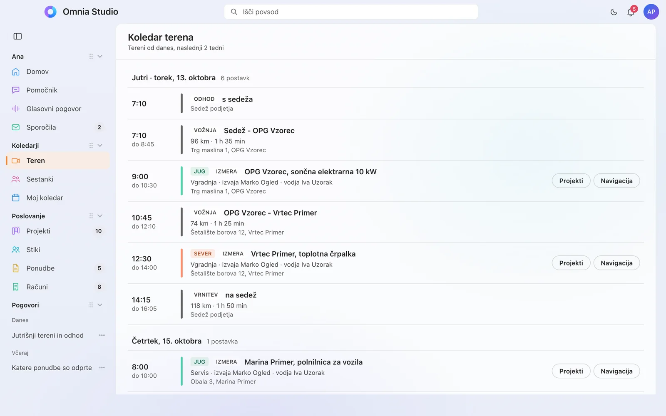Click the Domov house icon
This screenshot has height=416, width=666.
[x=16, y=72]
